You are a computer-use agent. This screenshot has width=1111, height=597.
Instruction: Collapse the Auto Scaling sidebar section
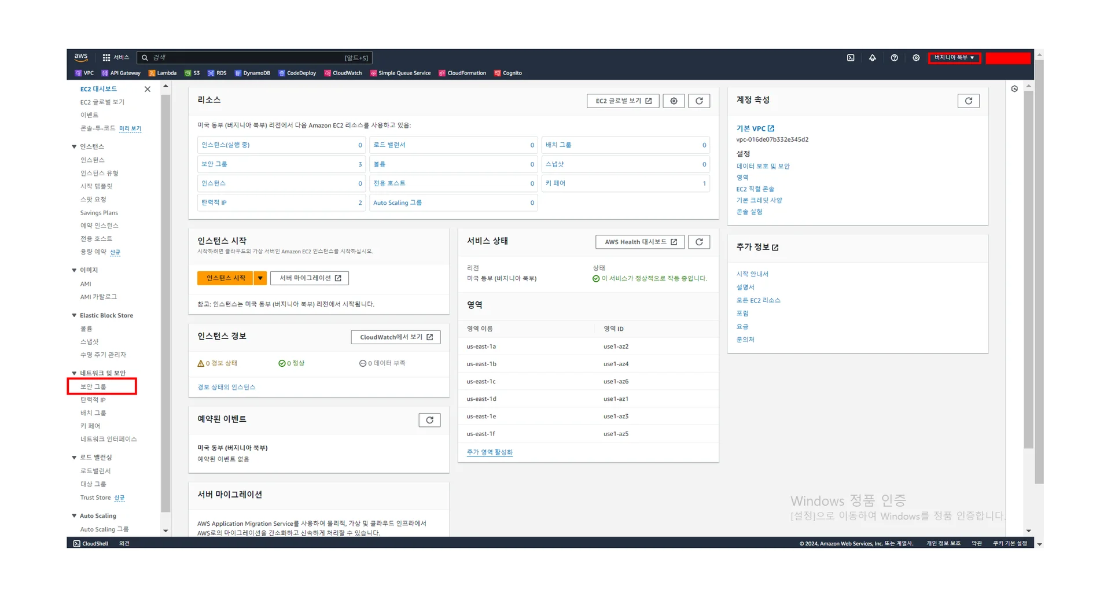(74, 516)
